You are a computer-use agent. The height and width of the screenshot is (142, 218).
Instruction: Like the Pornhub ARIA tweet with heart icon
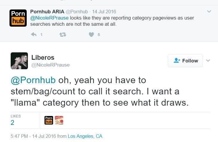[x=91, y=35]
